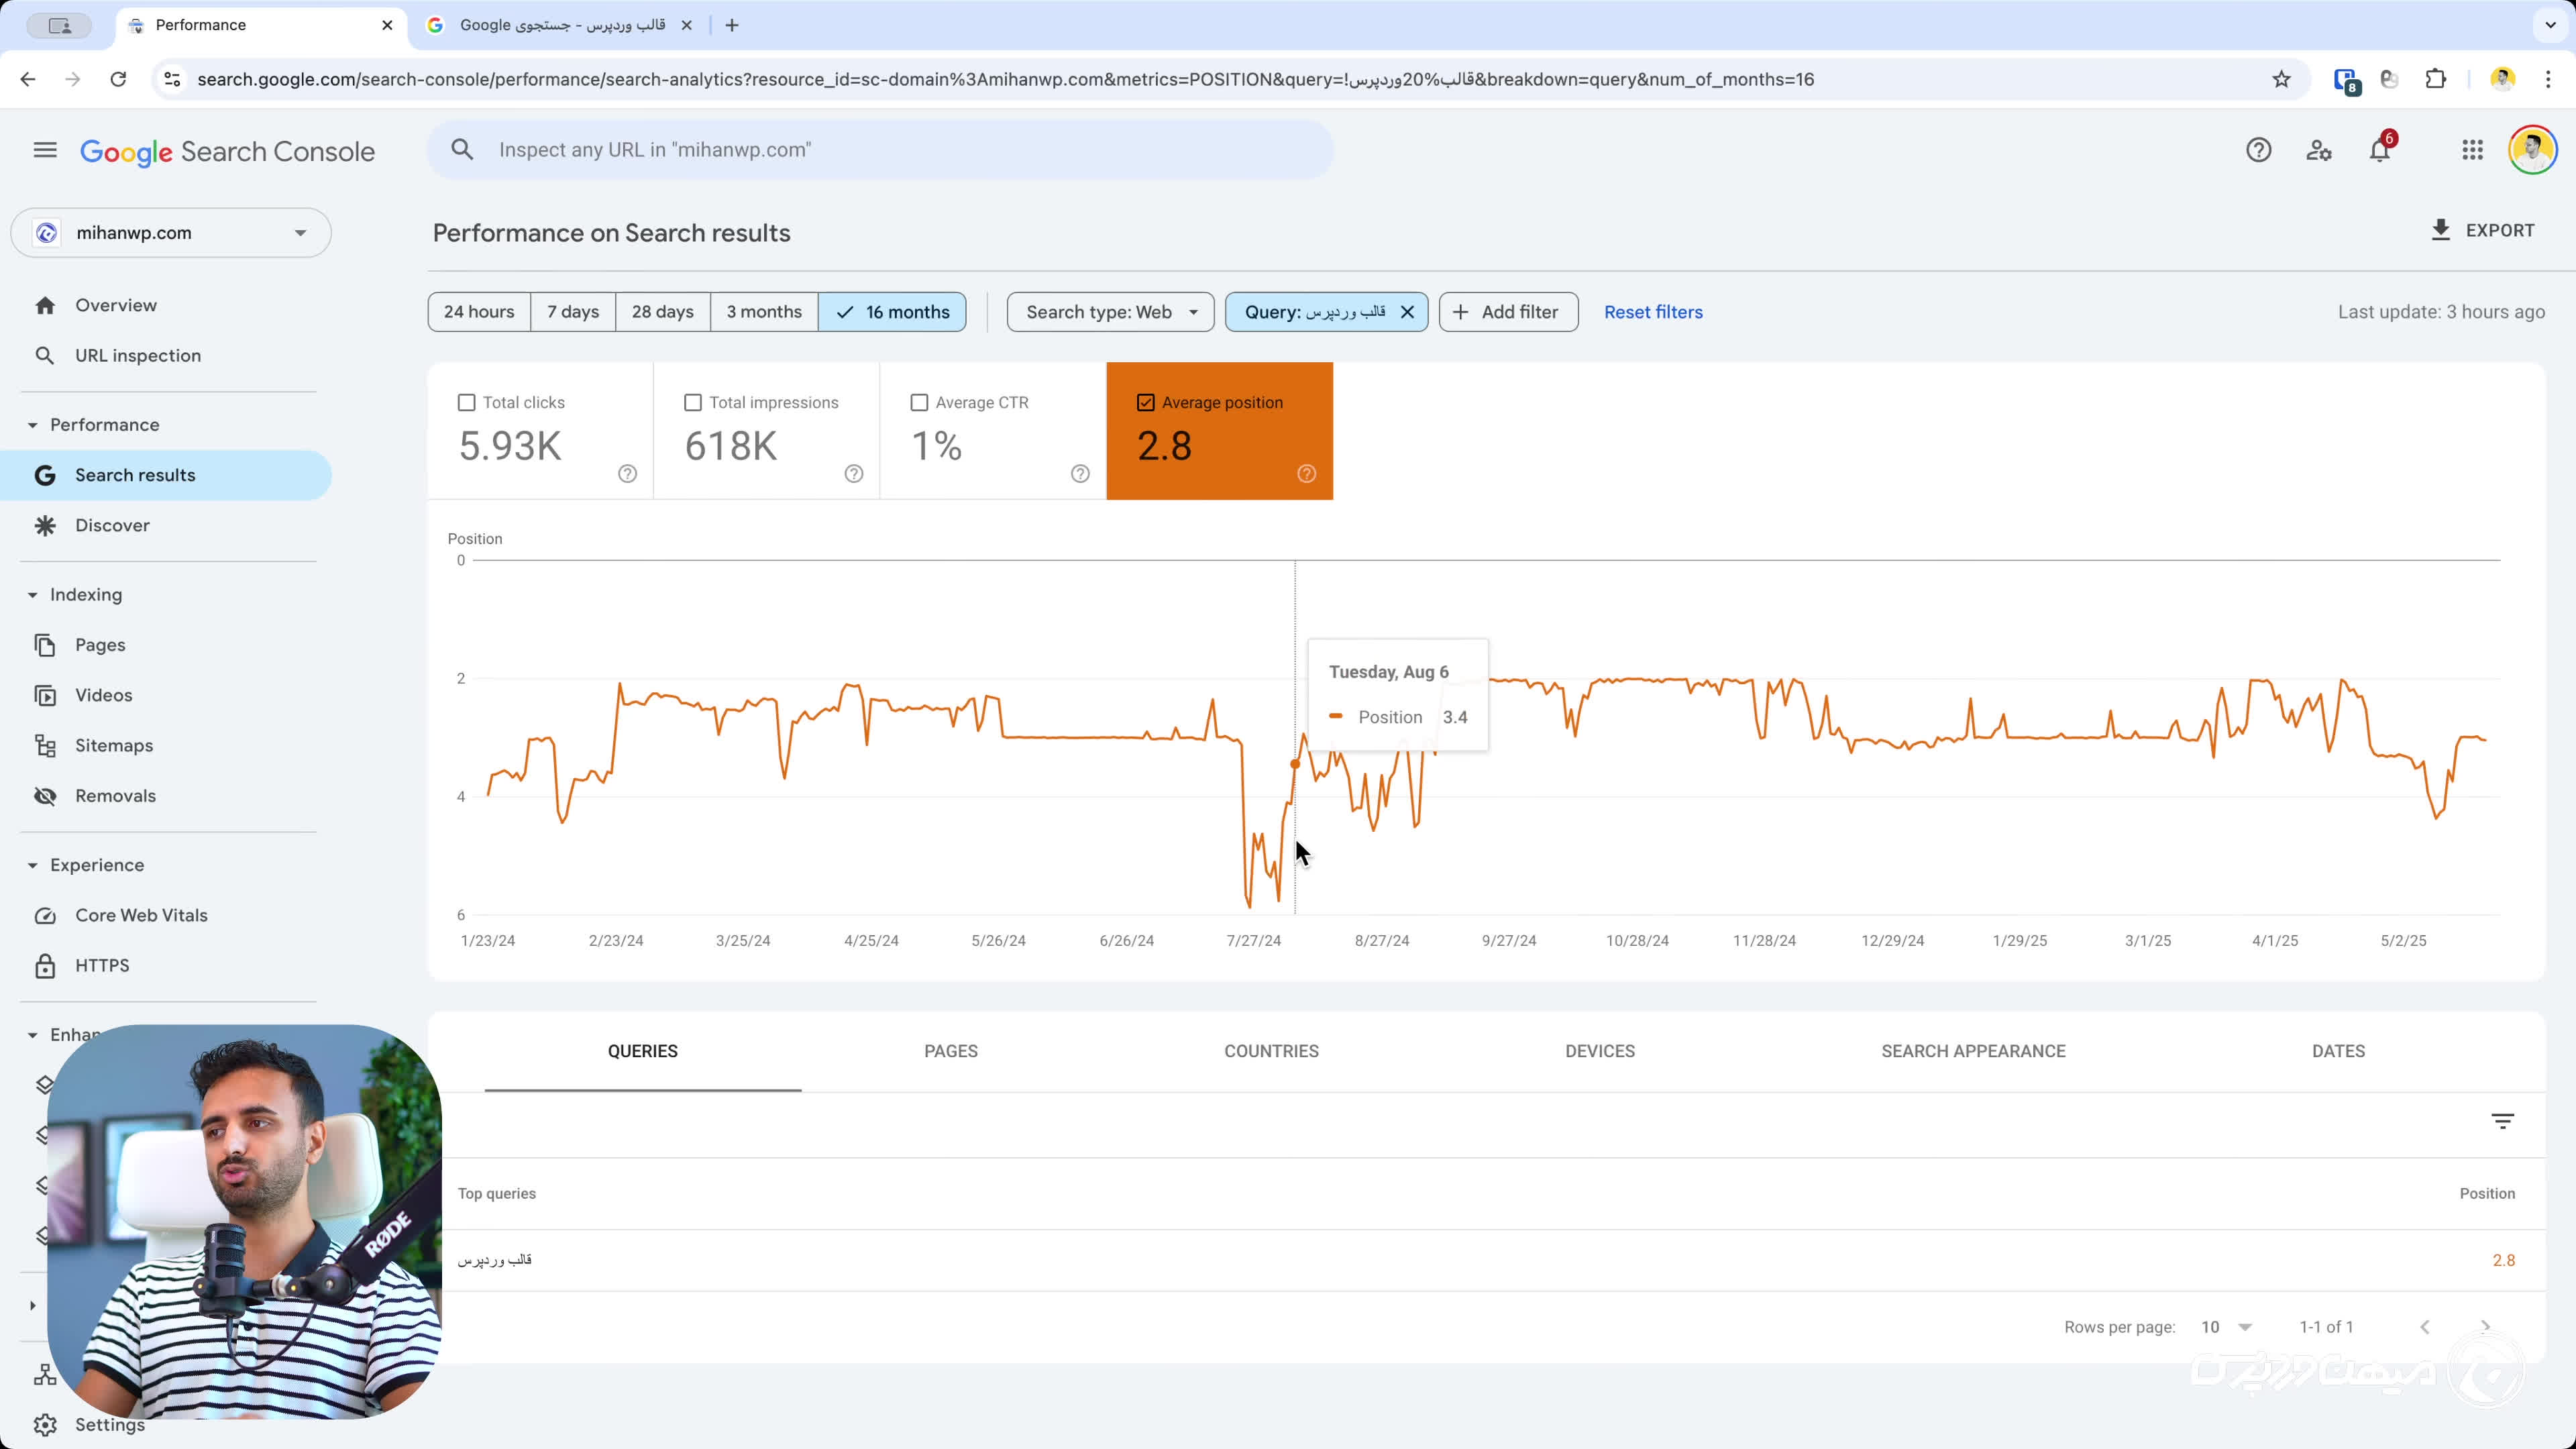This screenshot has height=1449, width=2576.
Task: Toggle the Total impressions checkbox
Action: tap(692, 402)
